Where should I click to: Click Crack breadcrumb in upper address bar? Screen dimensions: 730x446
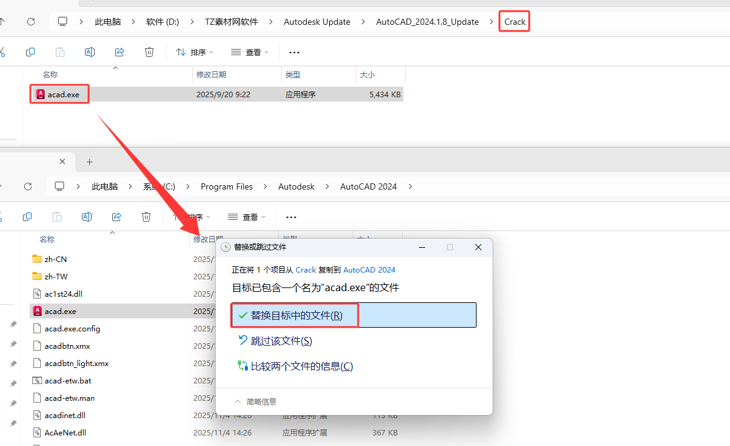coord(514,22)
